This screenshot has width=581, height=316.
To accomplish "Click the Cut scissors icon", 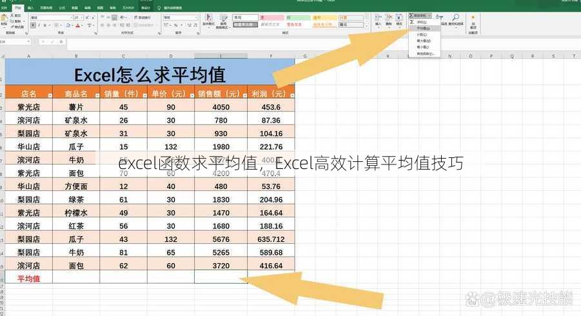I will tap(12, 15).
